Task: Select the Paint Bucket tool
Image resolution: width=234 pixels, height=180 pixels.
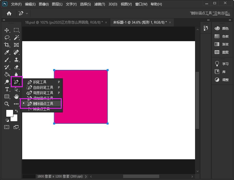Action: [7, 74]
